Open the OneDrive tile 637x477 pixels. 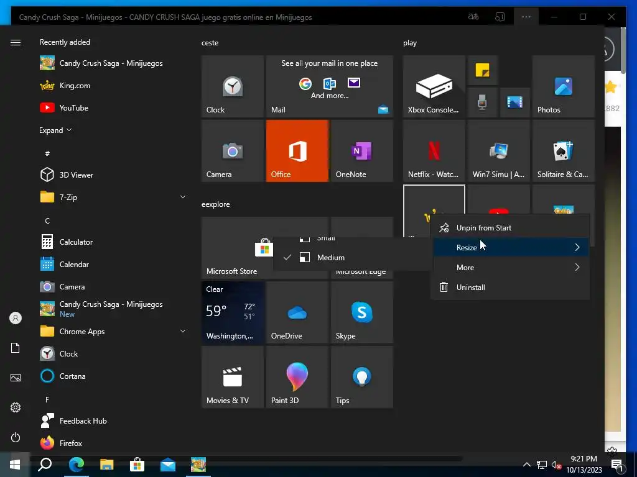[297, 312]
